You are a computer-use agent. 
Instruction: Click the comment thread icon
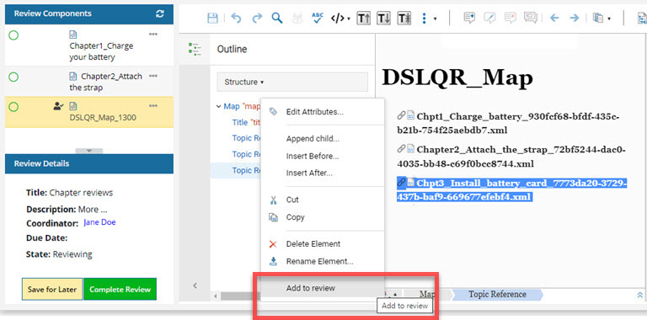point(530,18)
